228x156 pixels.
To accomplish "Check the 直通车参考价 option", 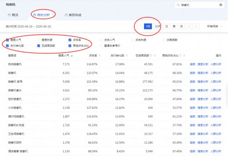I will point(101,46).
